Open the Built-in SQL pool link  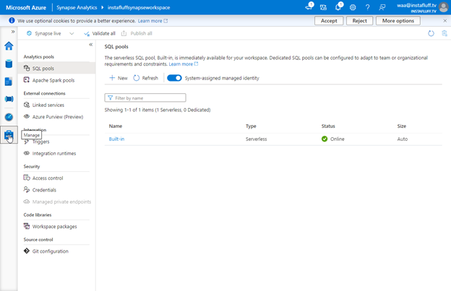pyautogui.click(x=116, y=139)
